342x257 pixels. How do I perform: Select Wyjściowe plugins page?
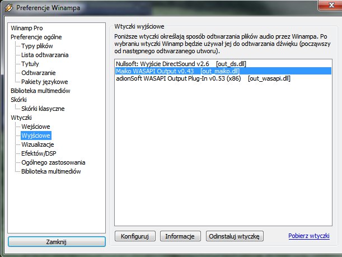coord(36,135)
